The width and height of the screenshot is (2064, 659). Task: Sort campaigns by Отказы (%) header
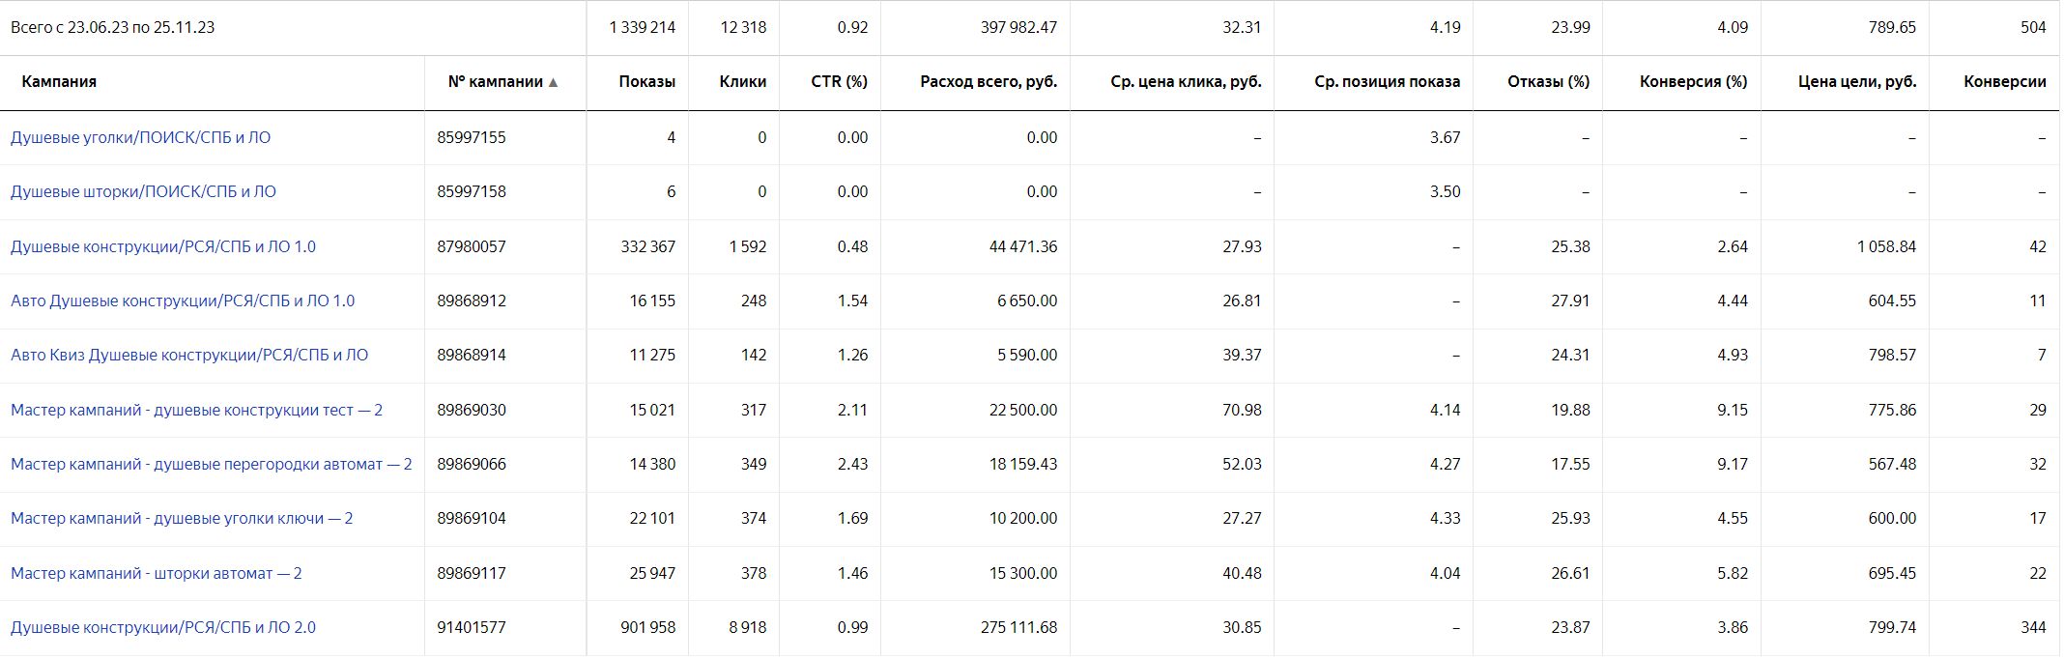pyautogui.click(x=1549, y=82)
